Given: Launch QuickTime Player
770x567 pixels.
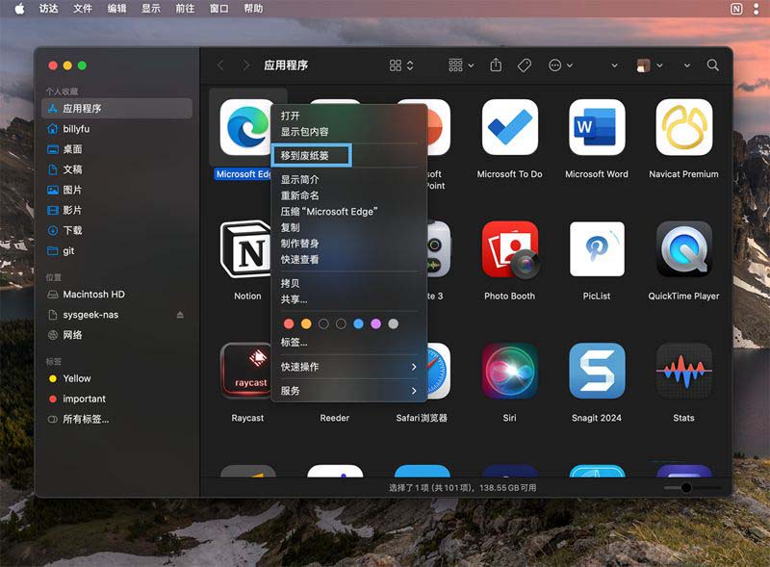Looking at the screenshot, I should [683, 252].
